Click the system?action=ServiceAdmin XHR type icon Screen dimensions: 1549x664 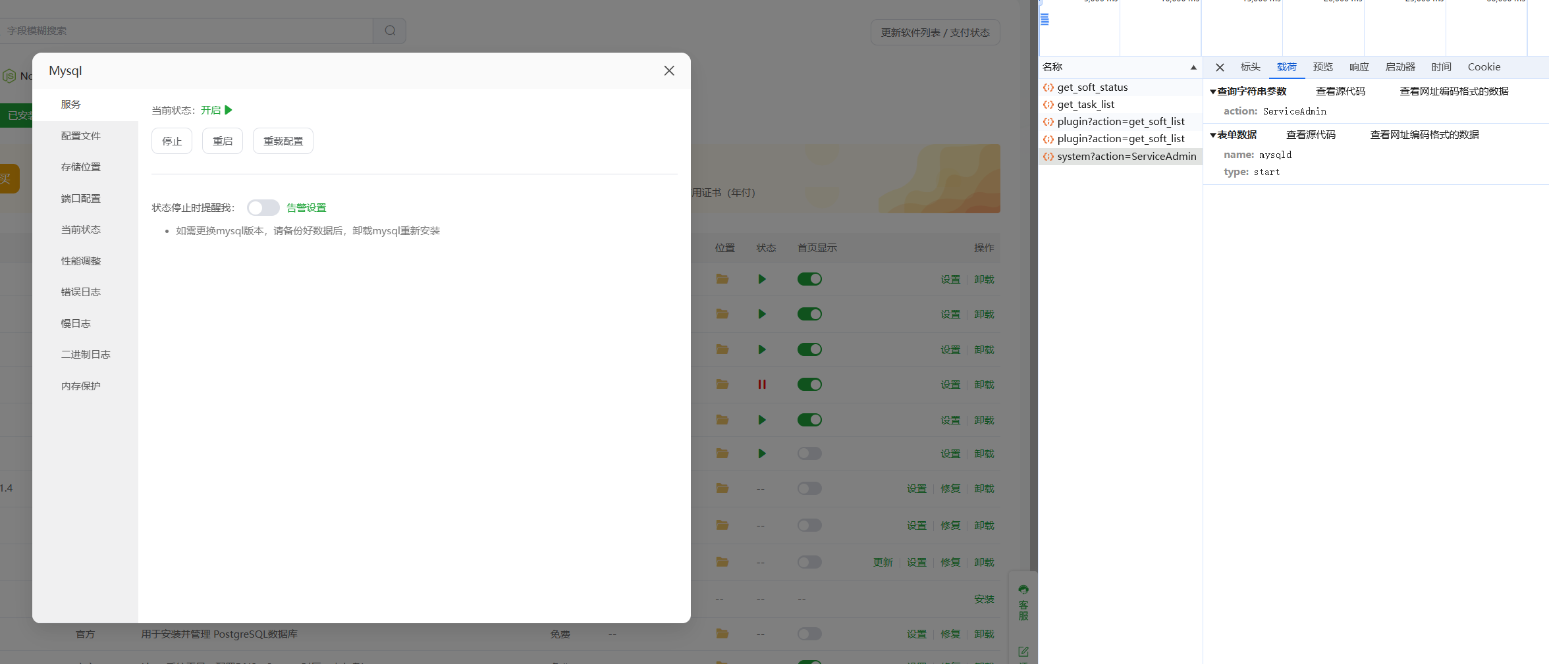coord(1048,157)
